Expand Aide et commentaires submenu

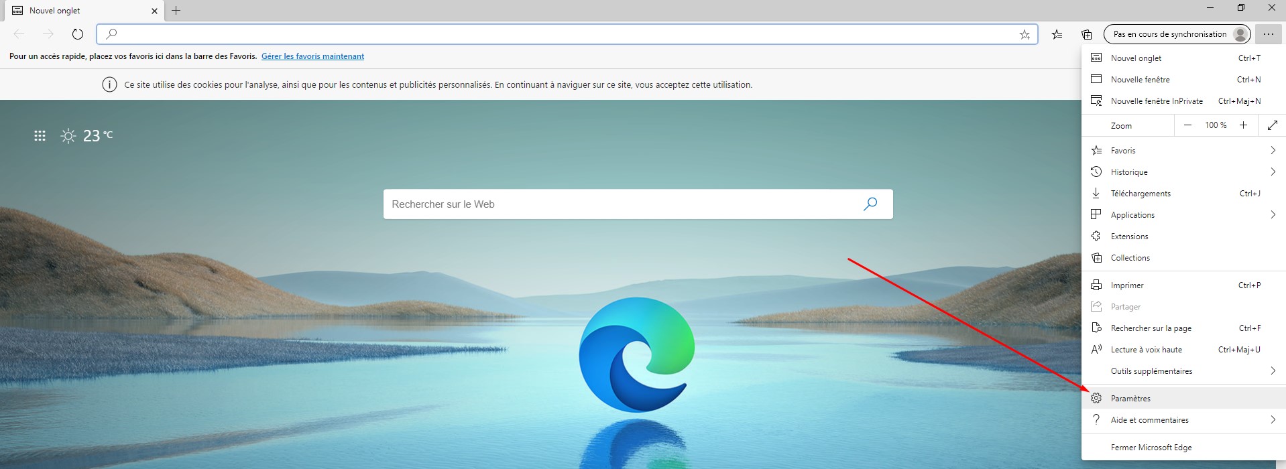(x=1183, y=420)
